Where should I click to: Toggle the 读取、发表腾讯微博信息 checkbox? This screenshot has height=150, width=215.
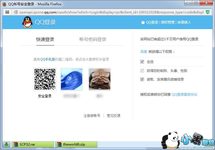click(x=142, y=79)
